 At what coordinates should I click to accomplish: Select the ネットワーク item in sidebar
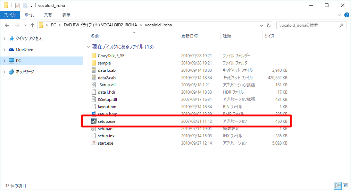tap(25, 72)
